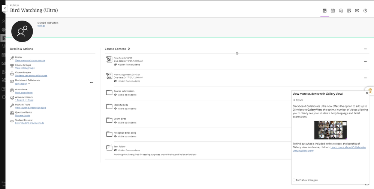
Task: Click the Question Banks icon
Action: click(x=12, y=113)
